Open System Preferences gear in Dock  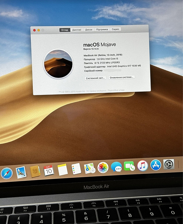(x=169, y=164)
